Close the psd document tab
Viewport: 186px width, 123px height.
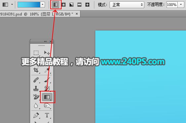click(x=77, y=14)
